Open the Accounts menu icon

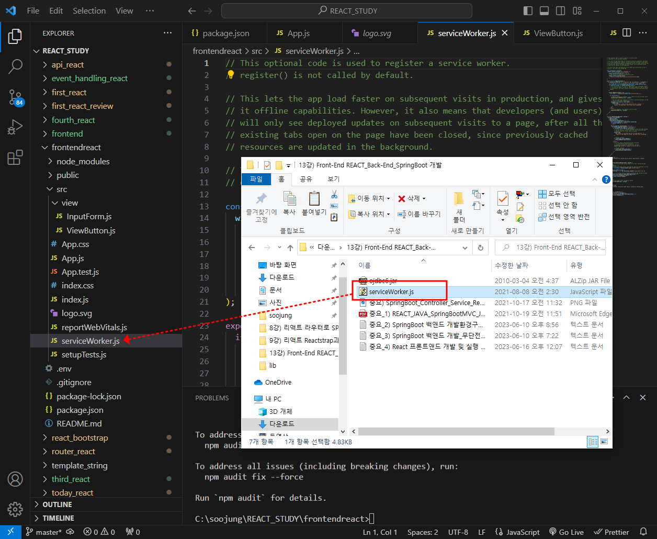(x=15, y=479)
